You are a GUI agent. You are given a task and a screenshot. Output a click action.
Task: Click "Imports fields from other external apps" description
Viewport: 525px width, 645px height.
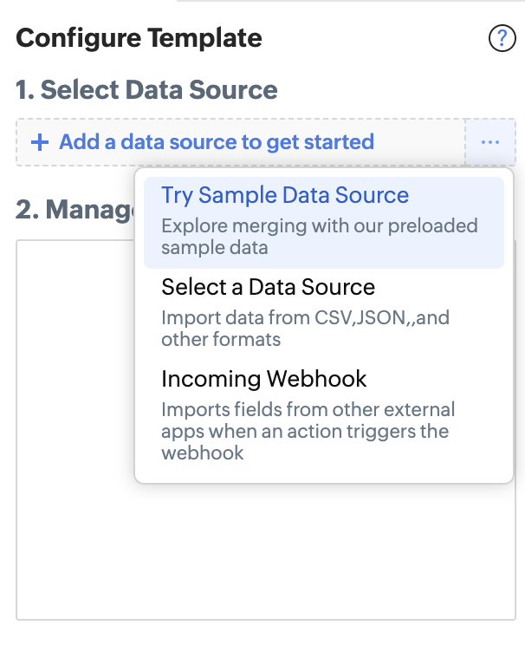[x=308, y=409]
